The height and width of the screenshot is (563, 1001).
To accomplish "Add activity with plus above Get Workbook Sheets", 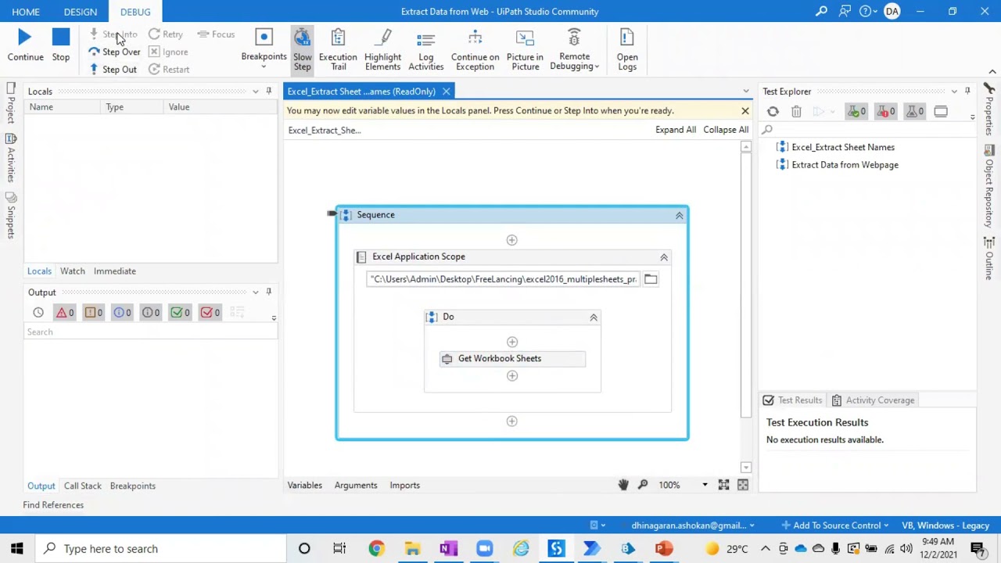I will [512, 342].
